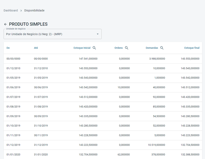Screen dimensions: 205x159
Task: Go to Dashboard breadcrumb link
Action: tap(11, 10)
